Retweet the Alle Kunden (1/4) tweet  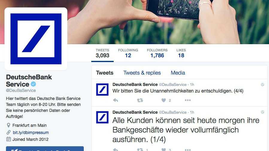pos(140,150)
